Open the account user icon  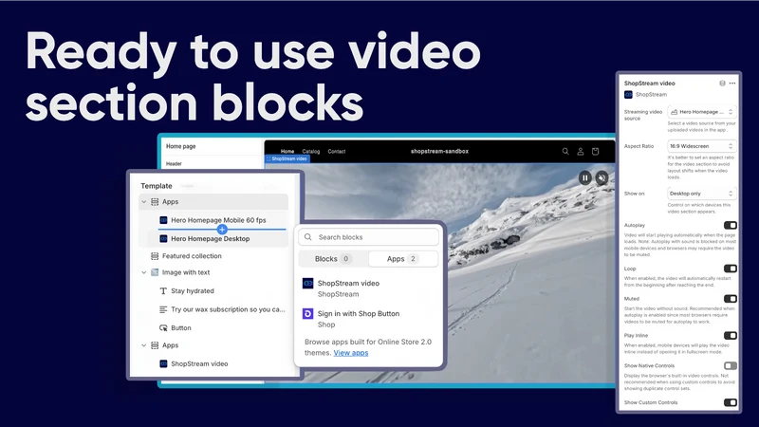click(581, 152)
